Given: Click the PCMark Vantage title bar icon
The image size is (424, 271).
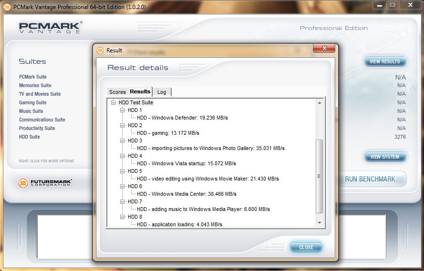Looking at the screenshot, I should (7, 7).
